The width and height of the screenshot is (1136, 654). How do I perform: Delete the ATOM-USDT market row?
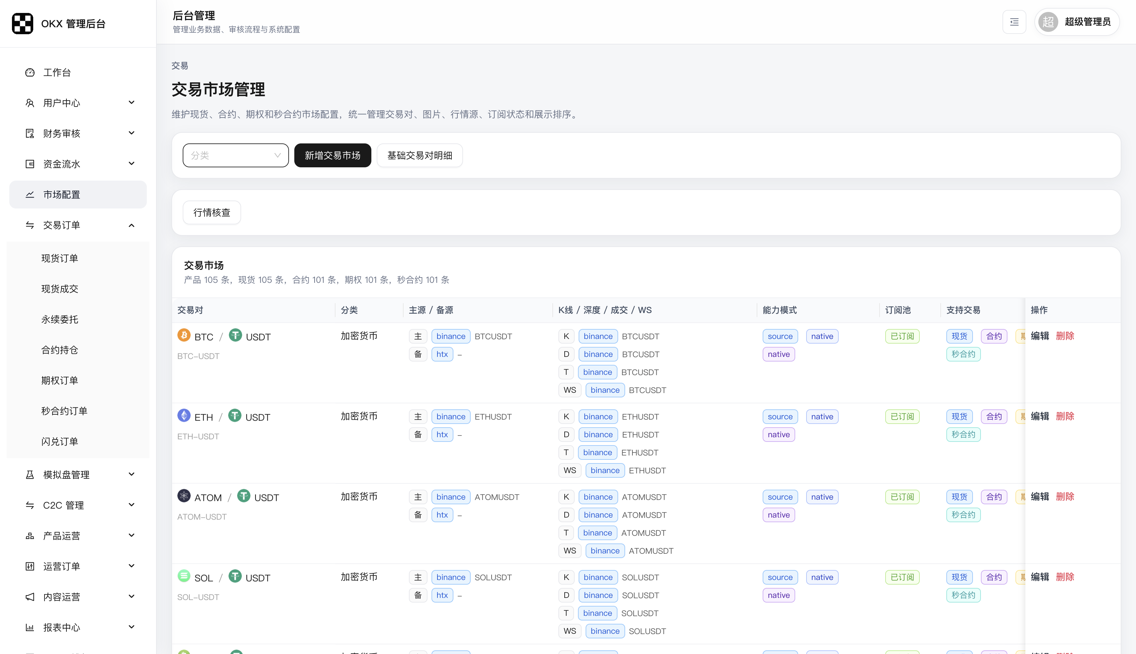tap(1065, 497)
